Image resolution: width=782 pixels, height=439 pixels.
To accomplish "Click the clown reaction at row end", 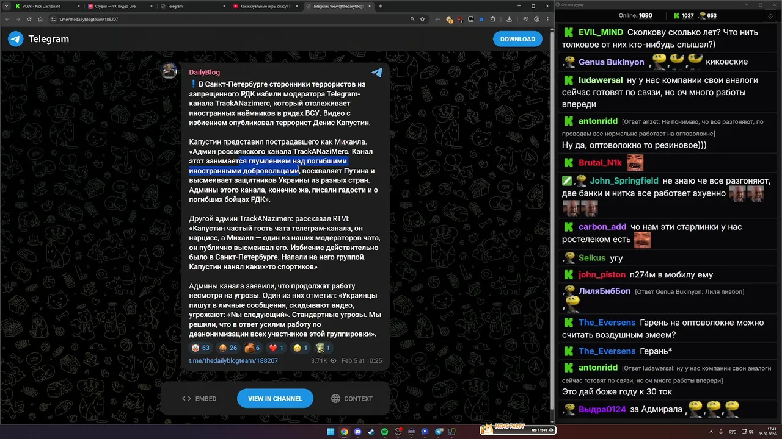I will click(323, 348).
